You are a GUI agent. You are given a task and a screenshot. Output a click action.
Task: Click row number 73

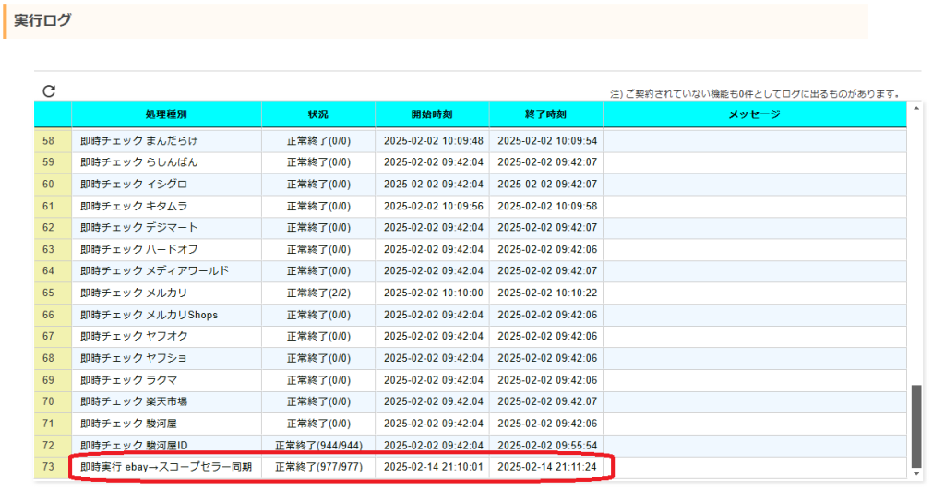click(48, 467)
